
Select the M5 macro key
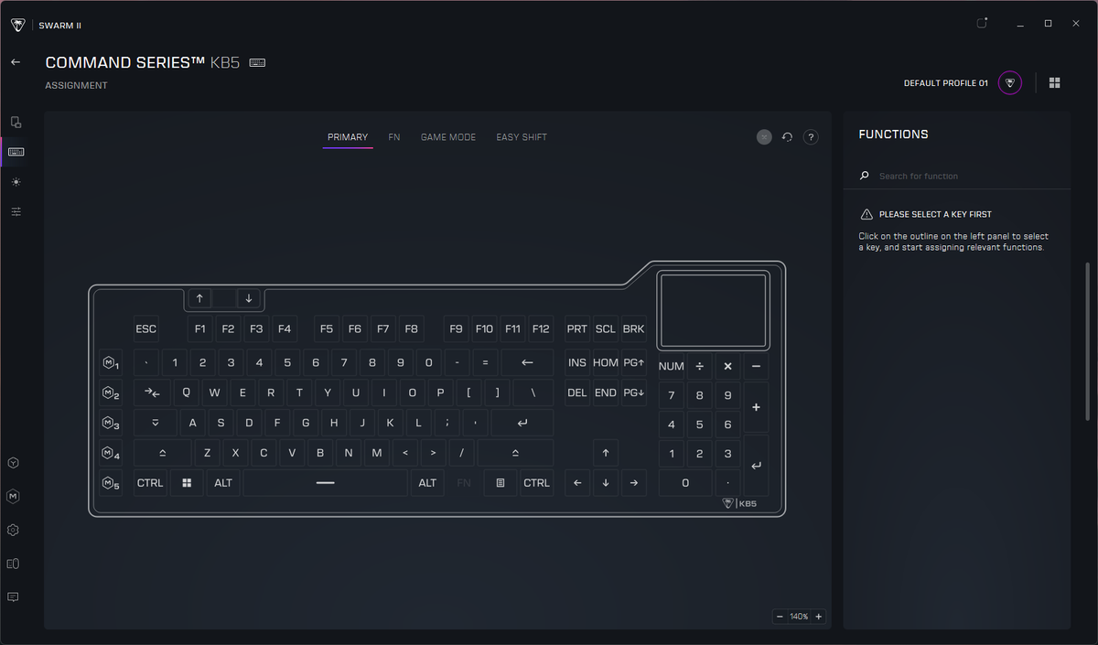111,483
